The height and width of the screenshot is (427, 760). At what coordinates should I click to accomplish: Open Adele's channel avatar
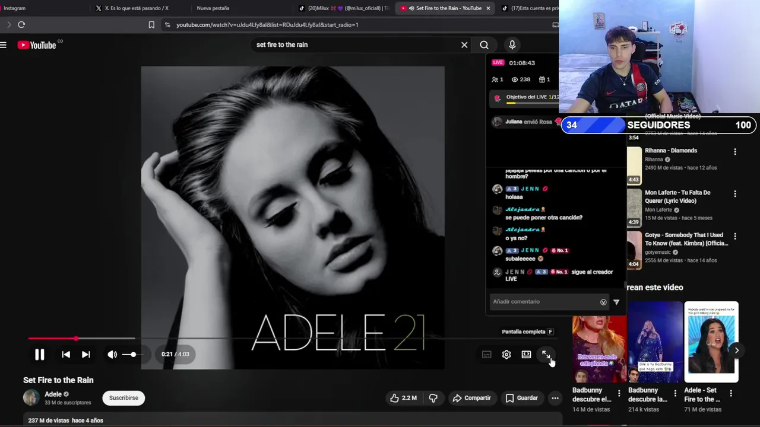[31, 398]
